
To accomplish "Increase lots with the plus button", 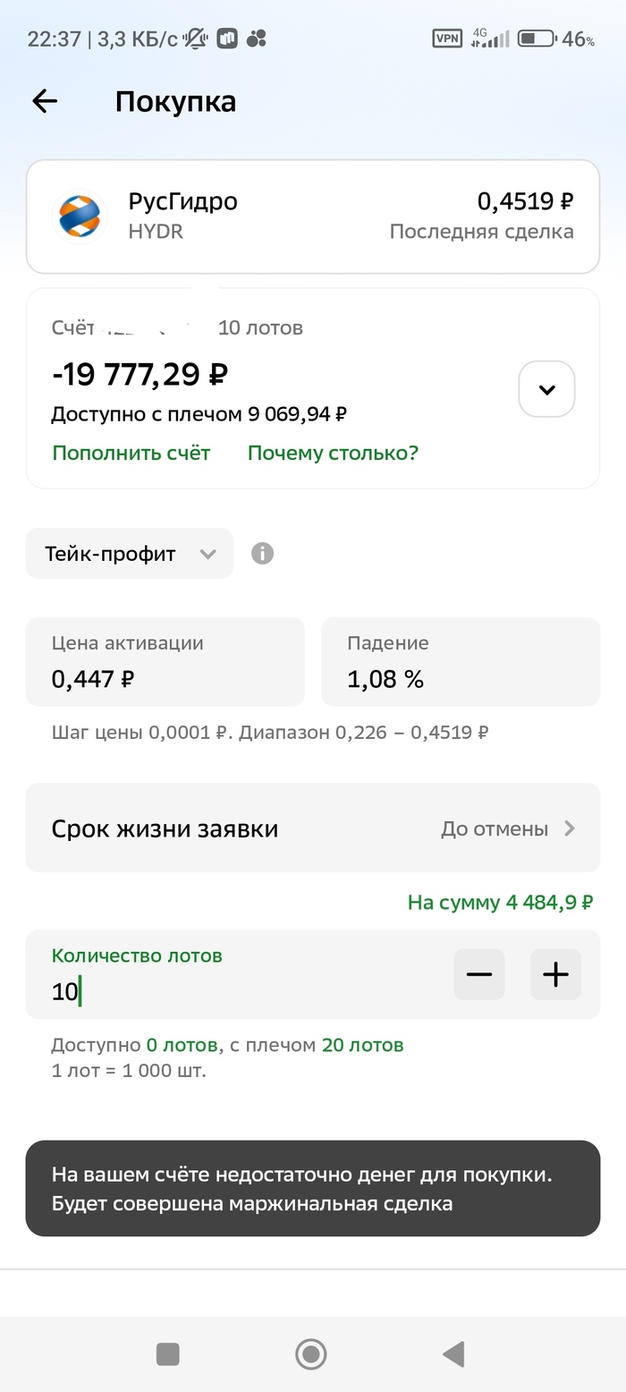I will [x=555, y=974].
